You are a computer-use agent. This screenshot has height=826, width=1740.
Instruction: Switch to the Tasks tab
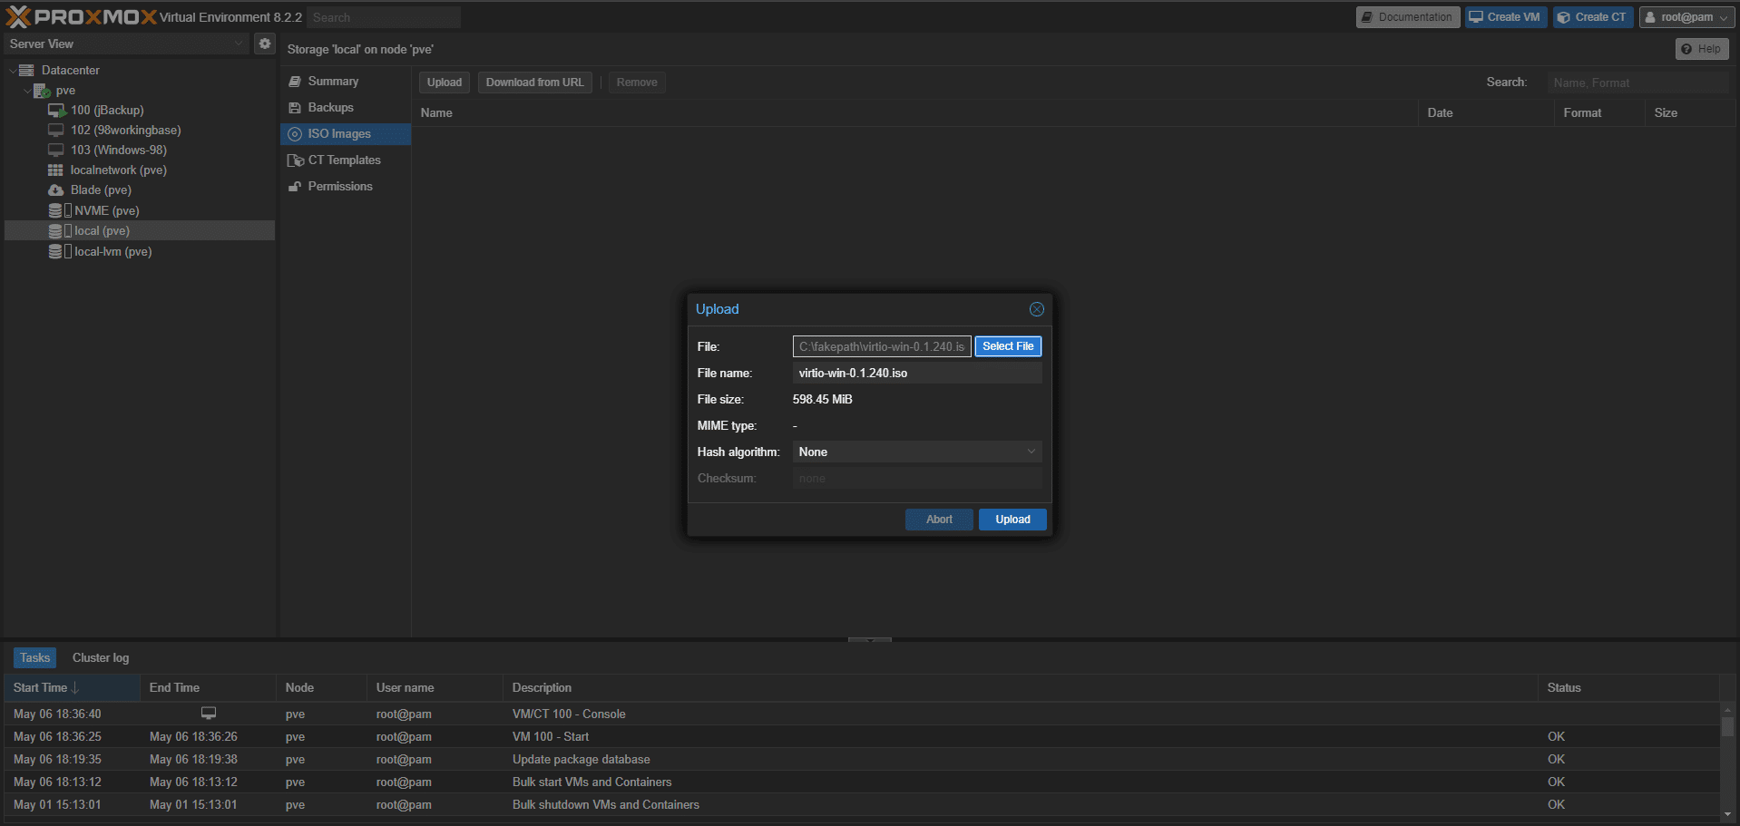tap(34, 657)
